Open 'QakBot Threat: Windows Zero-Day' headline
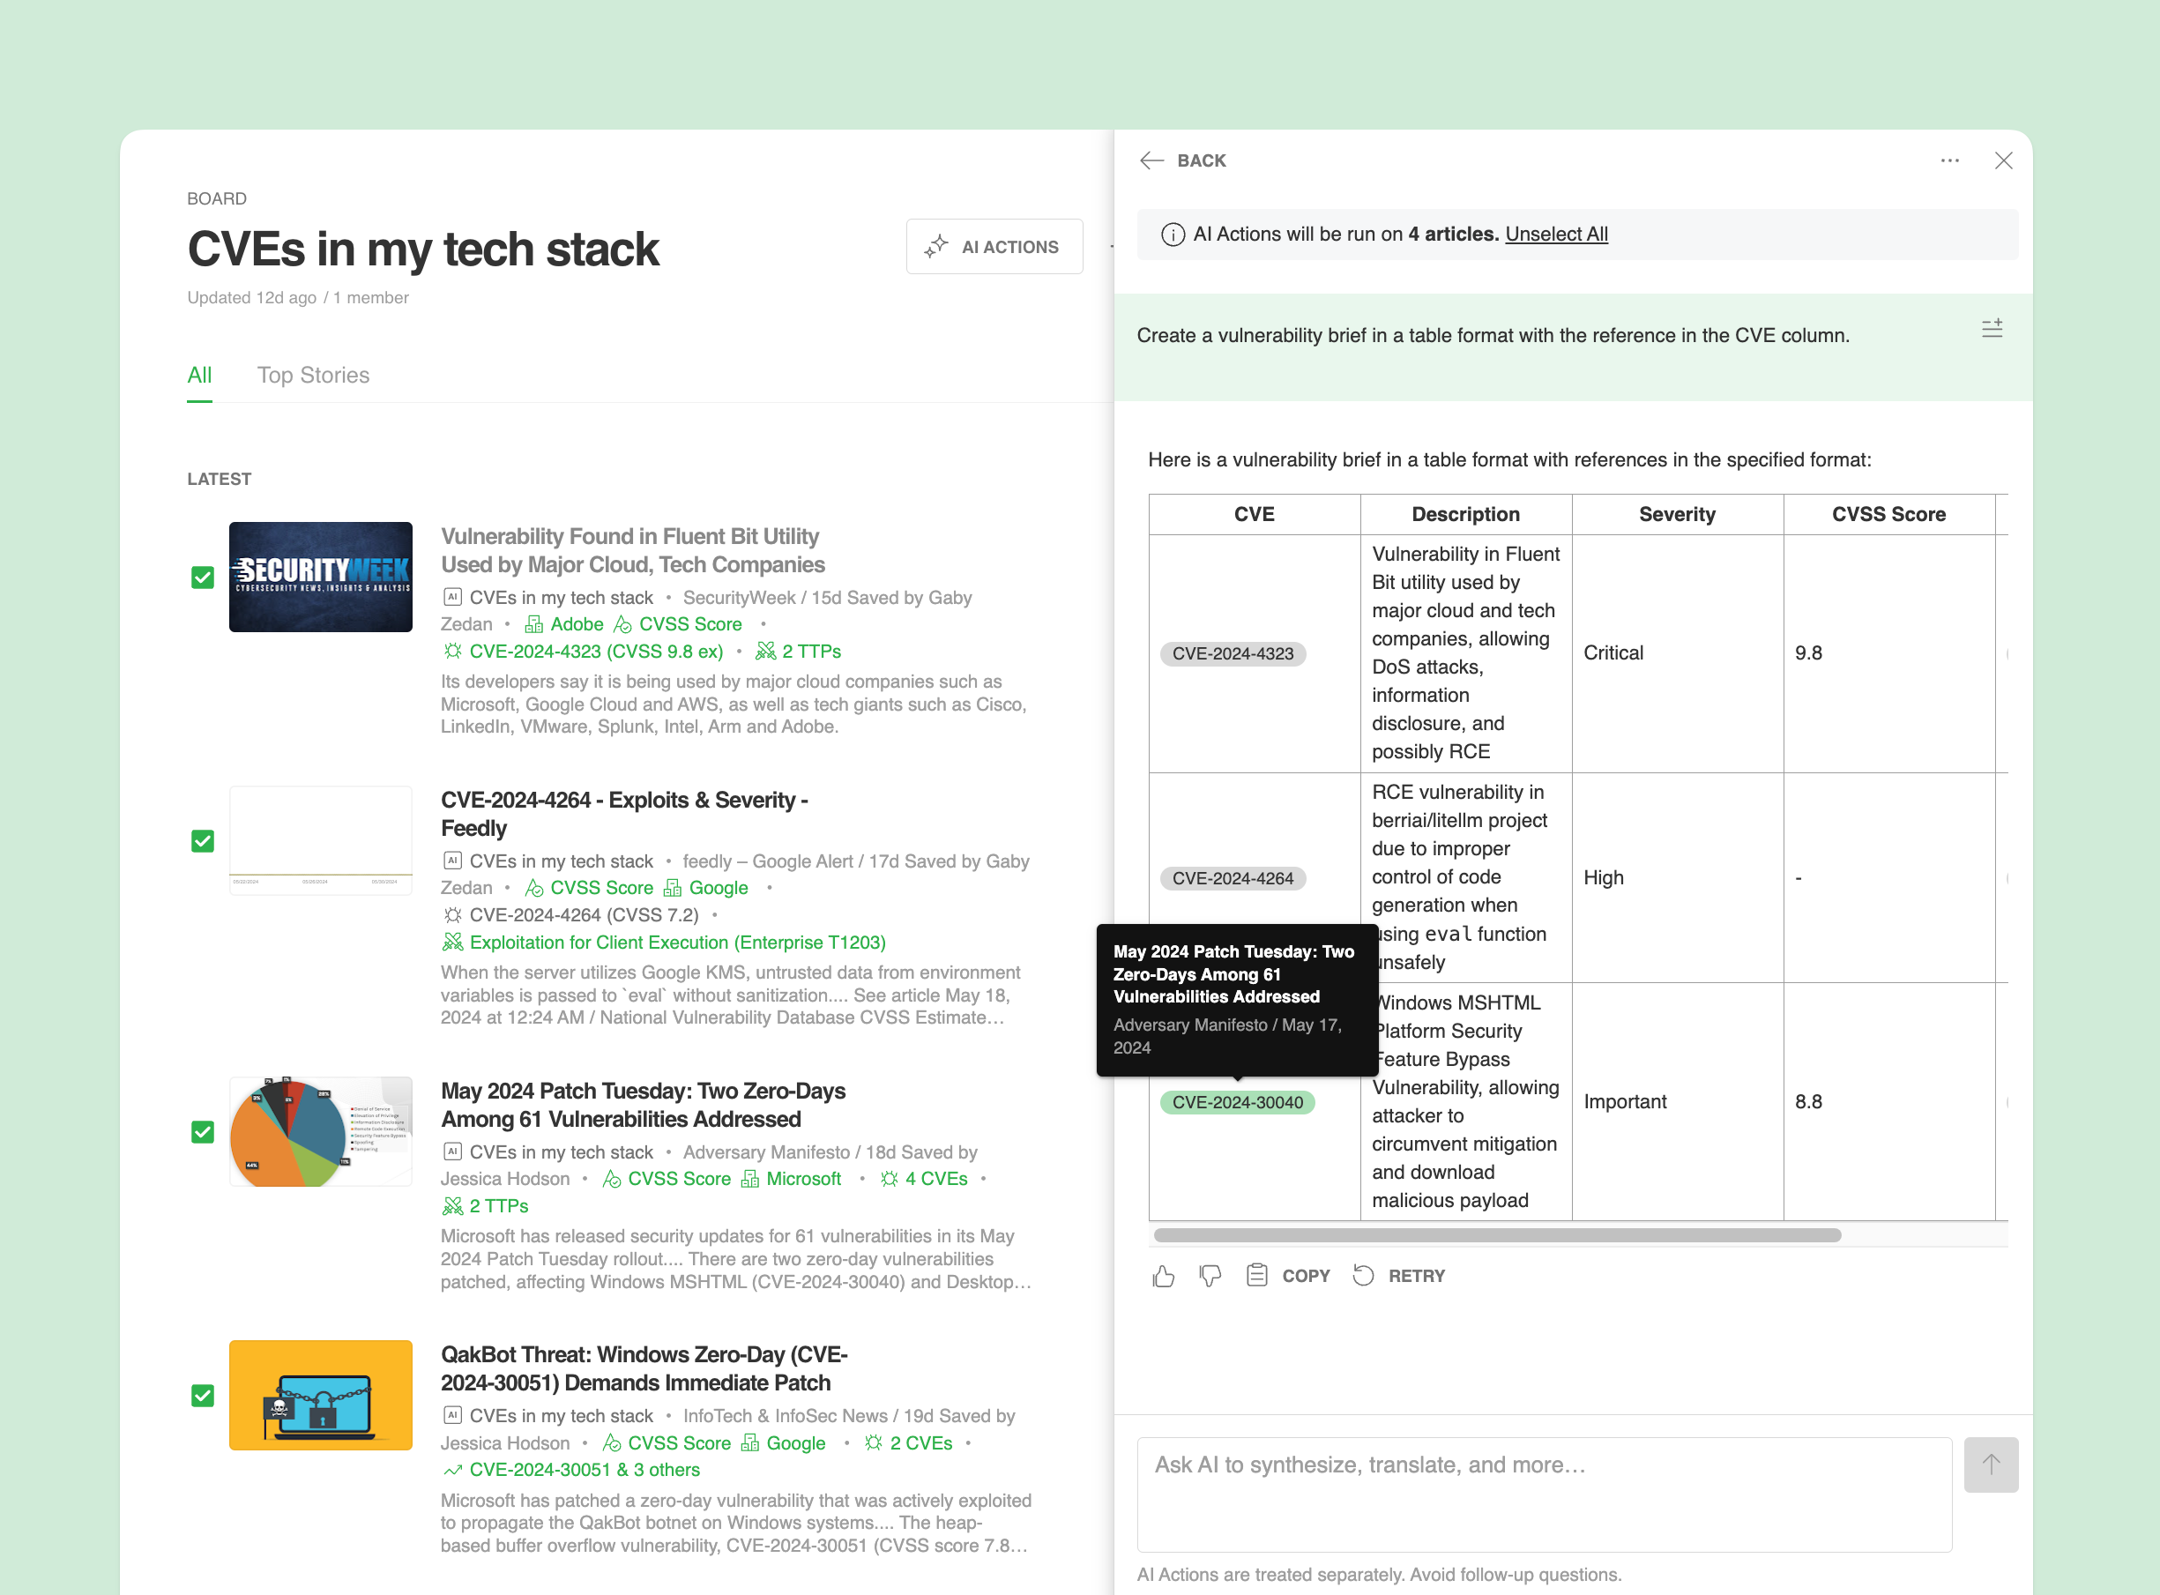The width and height of the screenshot is (2160, 1595). [644, 1368]
